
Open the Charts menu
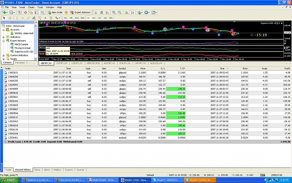click(x=31, y=7)
